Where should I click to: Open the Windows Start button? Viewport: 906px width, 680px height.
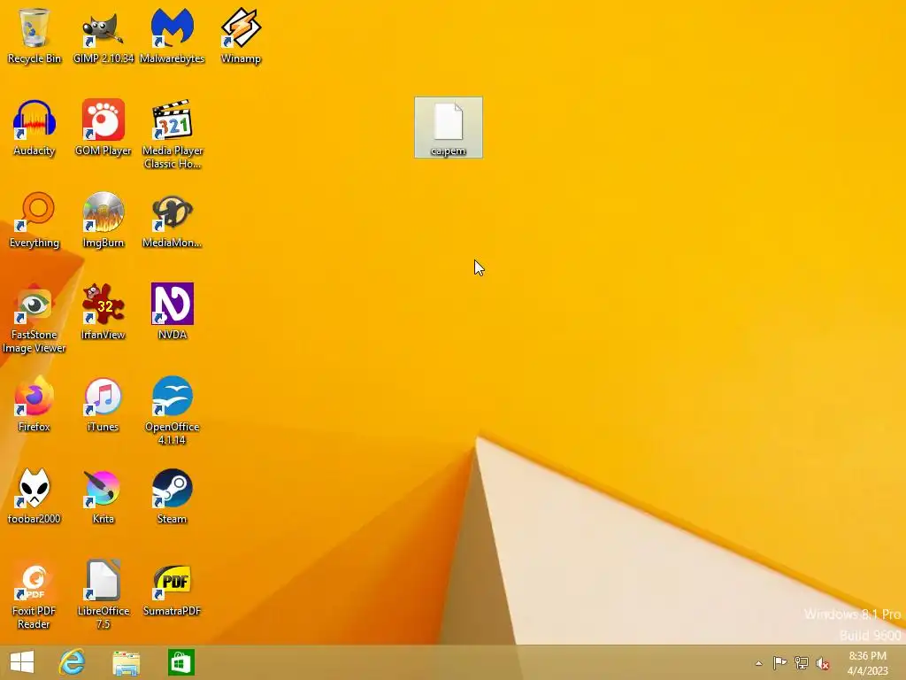22,662
